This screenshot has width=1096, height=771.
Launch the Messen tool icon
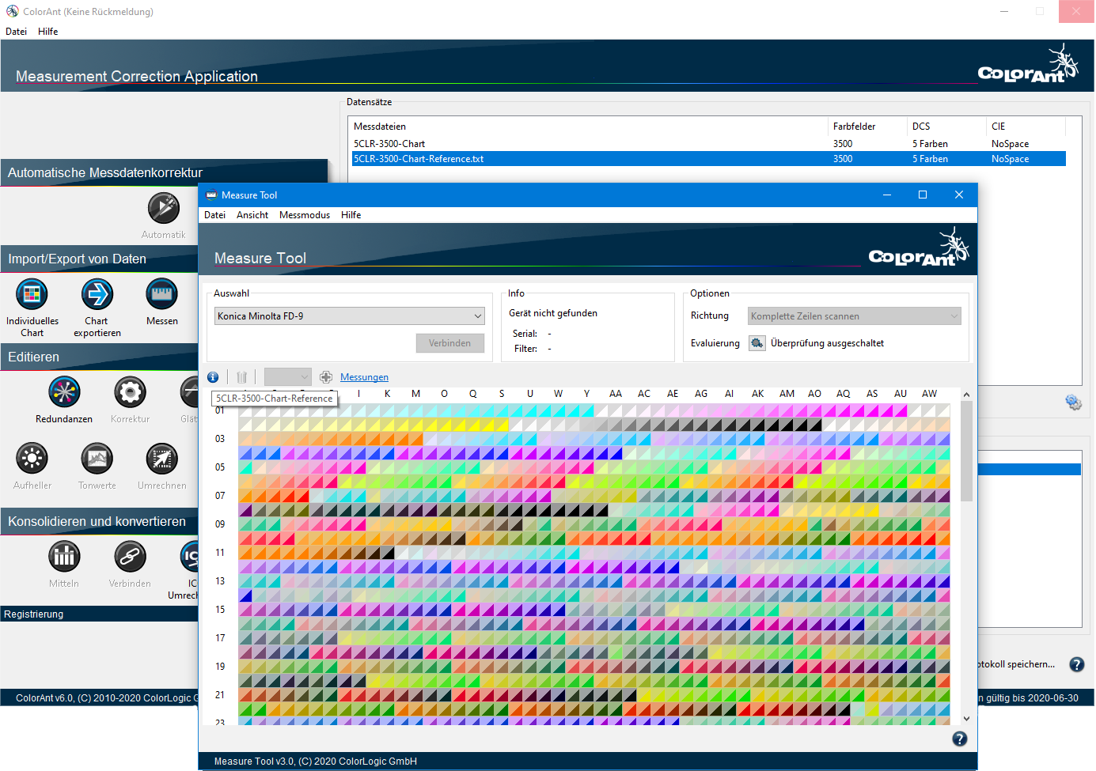161,295
